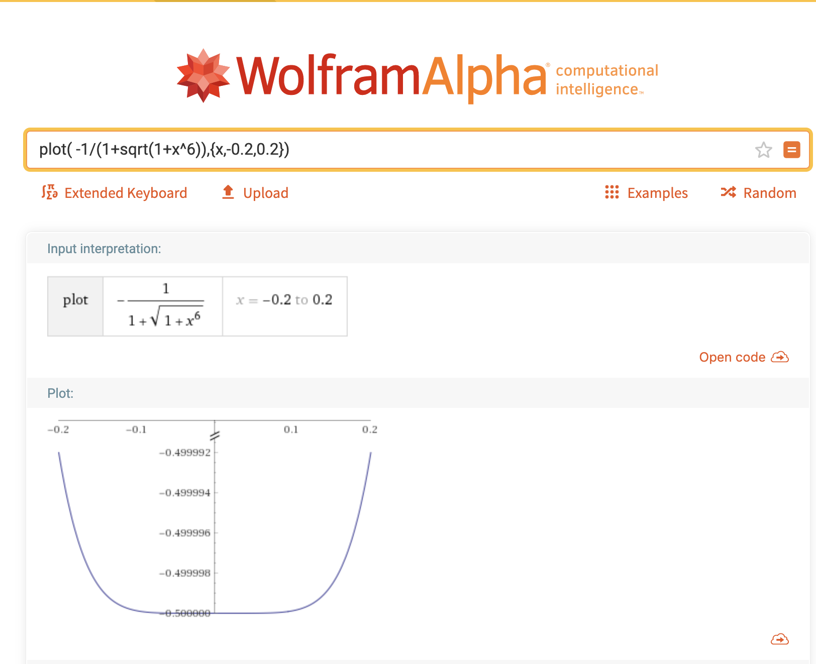Click the favorite star icon in search box
Viewport: 816px width, 664px height.
[763, 150]
